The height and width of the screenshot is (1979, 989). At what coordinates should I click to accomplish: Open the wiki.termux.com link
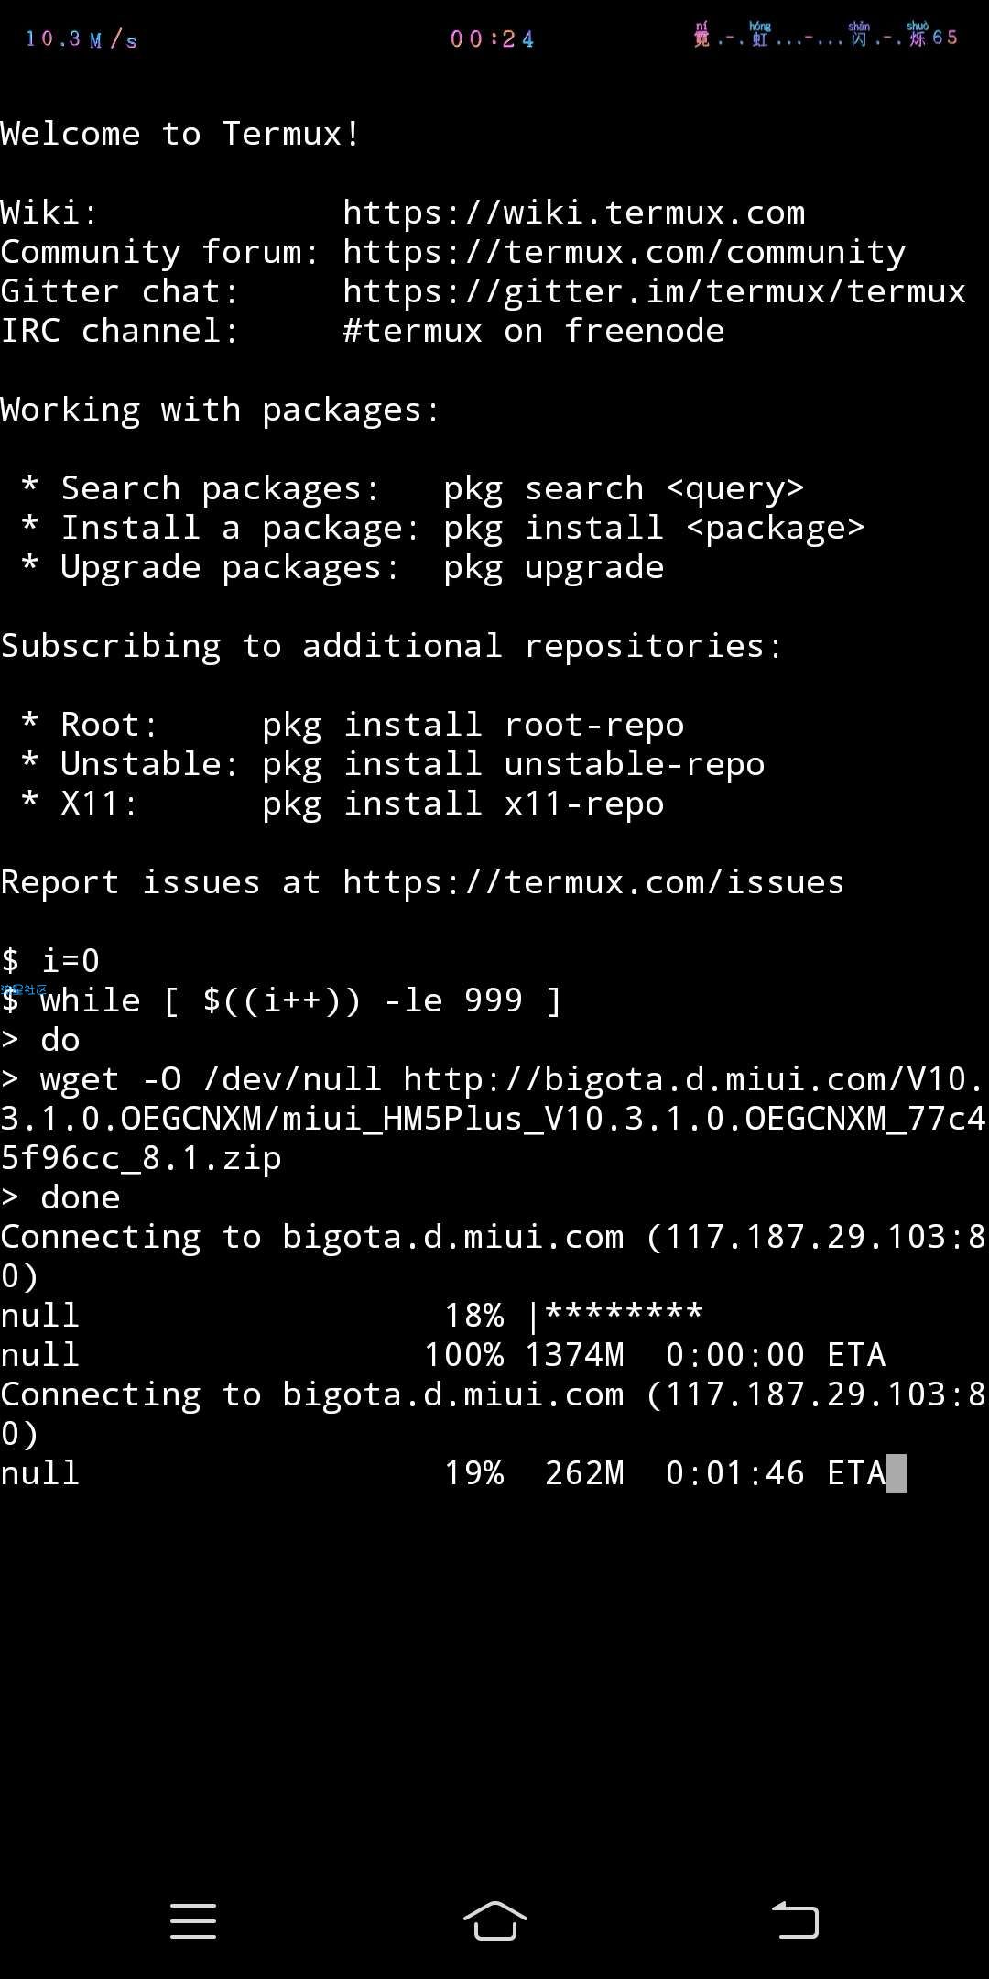(574, 213)
